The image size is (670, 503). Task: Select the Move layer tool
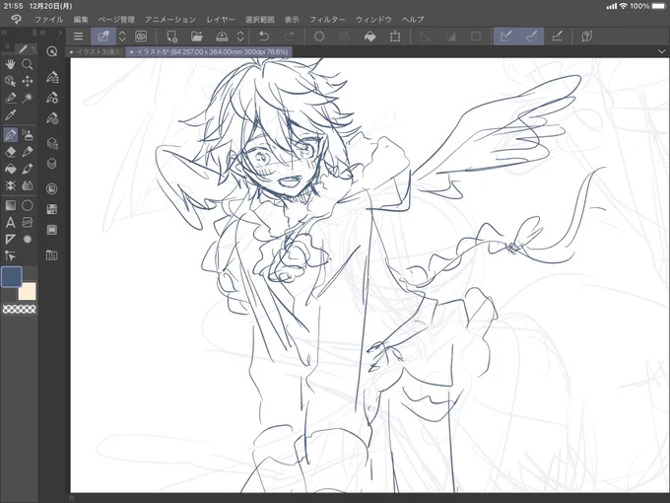[28, 81]
